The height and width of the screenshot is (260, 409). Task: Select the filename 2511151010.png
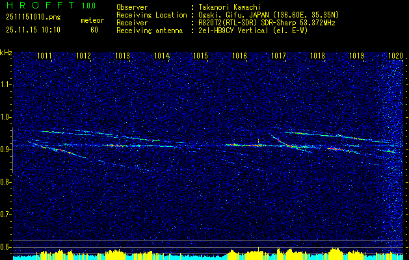(33, 18)
